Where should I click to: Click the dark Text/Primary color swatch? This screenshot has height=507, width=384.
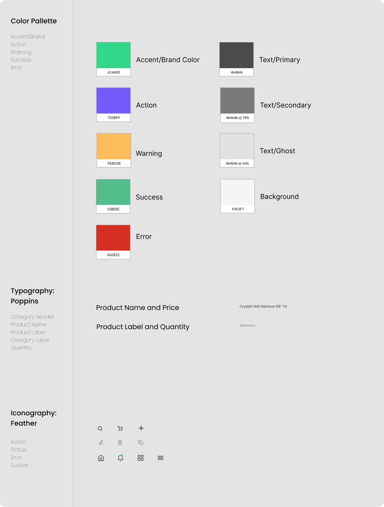(x=237, y=55)
